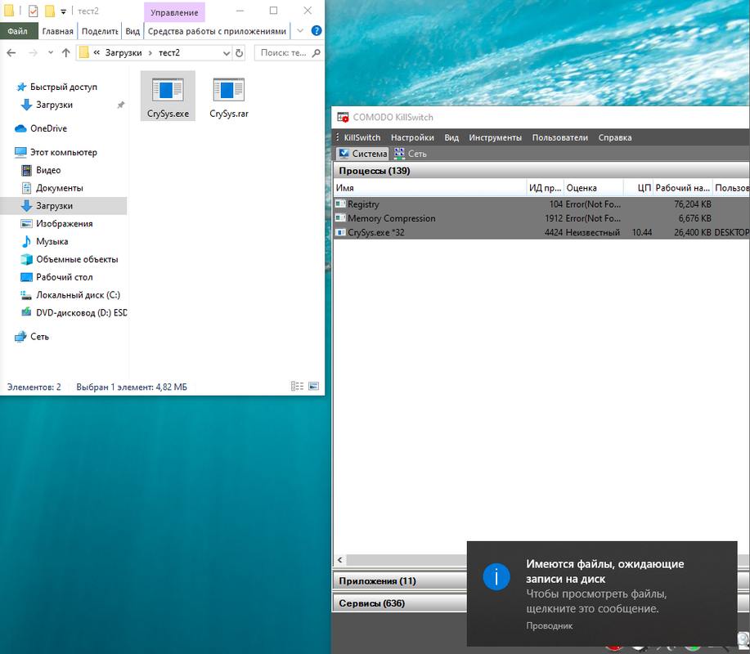
Task: Open the 'Инструменты' menu in KillSwitch
Action: (x=495, y=137)
